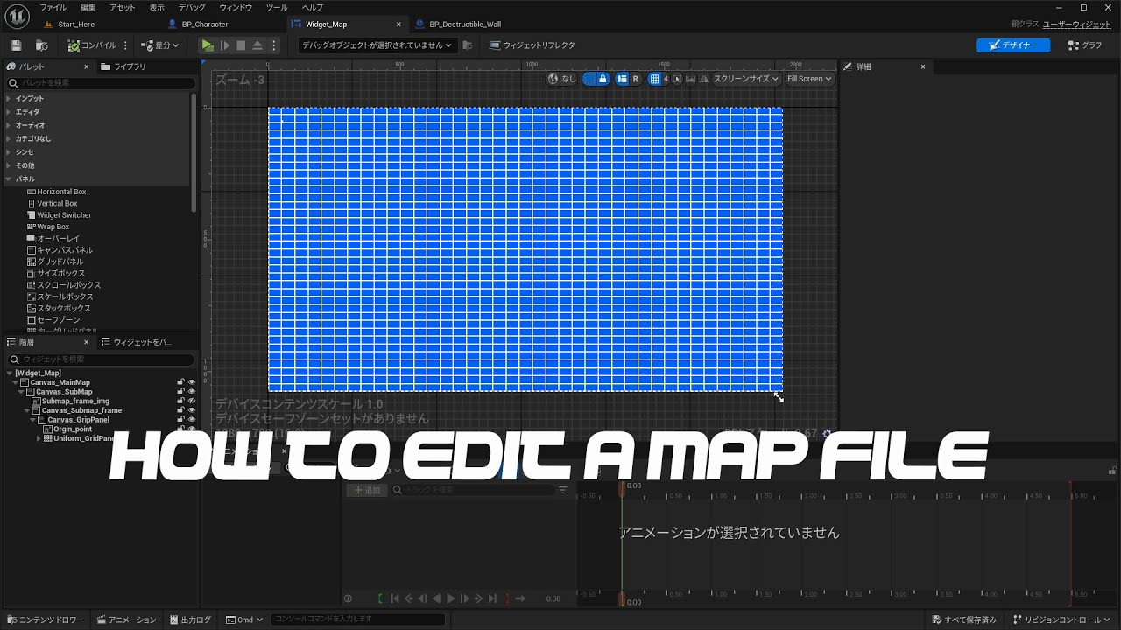
Task: Open play mode options three-dot menu
Action: click(274, 45)
